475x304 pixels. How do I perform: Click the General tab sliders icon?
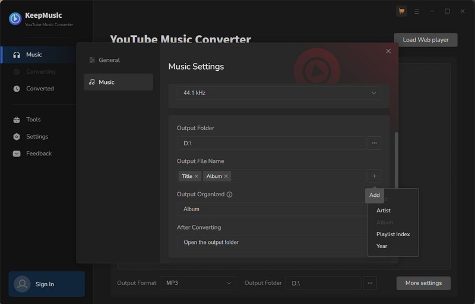pyautogui.click(x=92, y=60)
